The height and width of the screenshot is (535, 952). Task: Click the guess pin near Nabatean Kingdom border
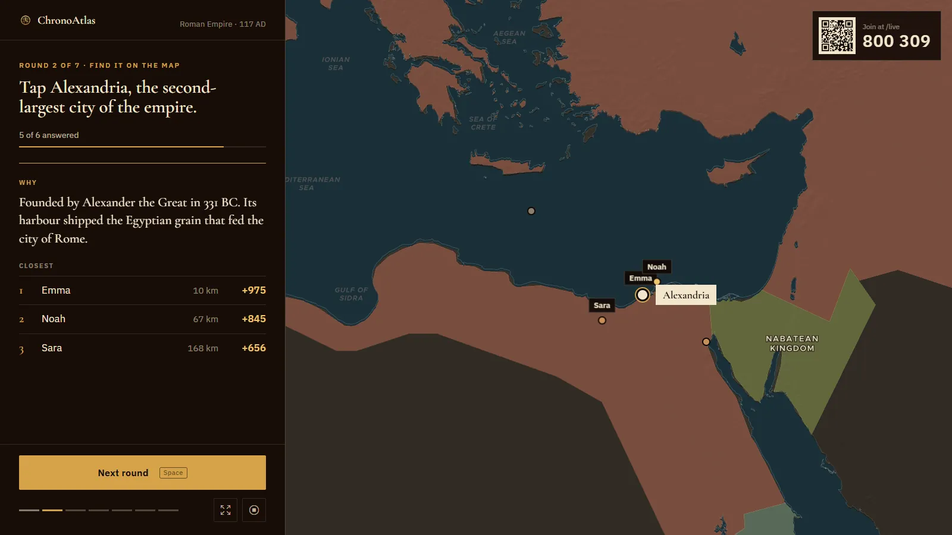[x=706, y=342]
